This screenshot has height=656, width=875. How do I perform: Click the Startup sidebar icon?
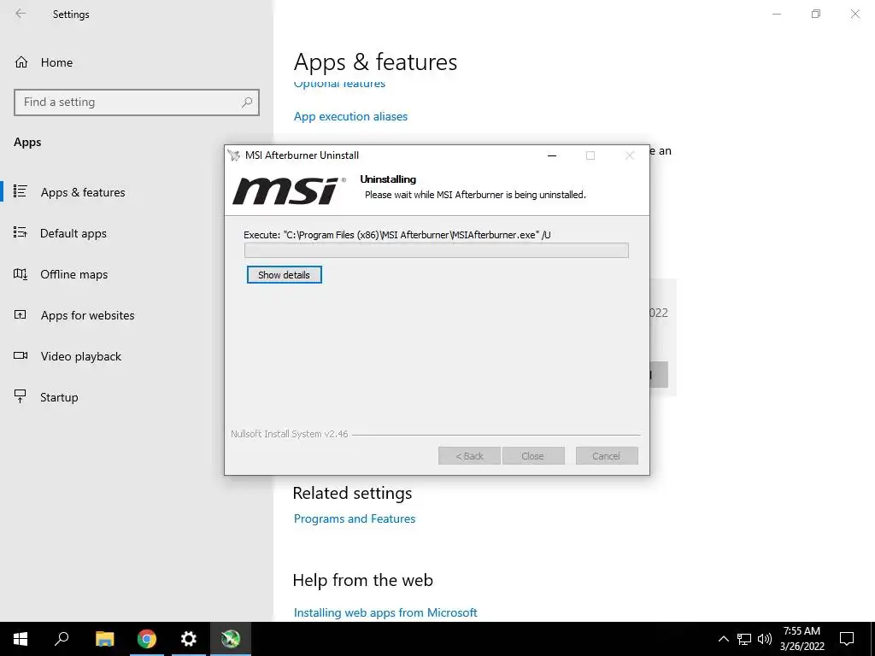[21, 396]
